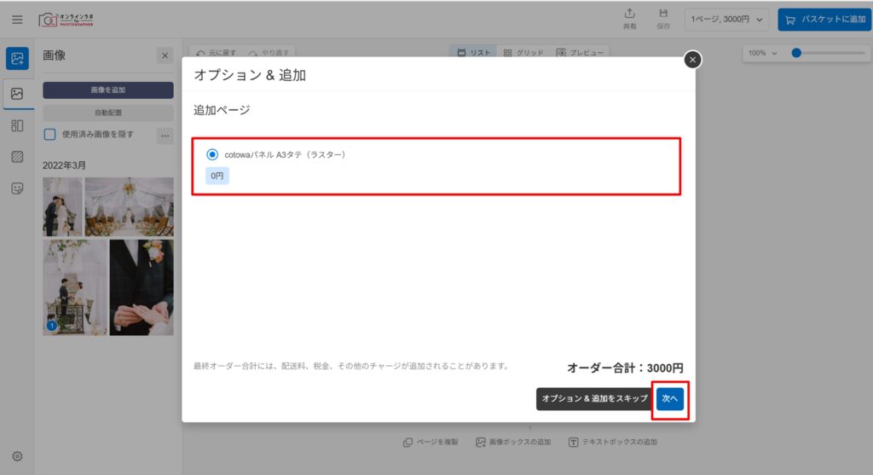873x475 pixels.
Task: Close the options dialog with X
Action: point(693,59)
